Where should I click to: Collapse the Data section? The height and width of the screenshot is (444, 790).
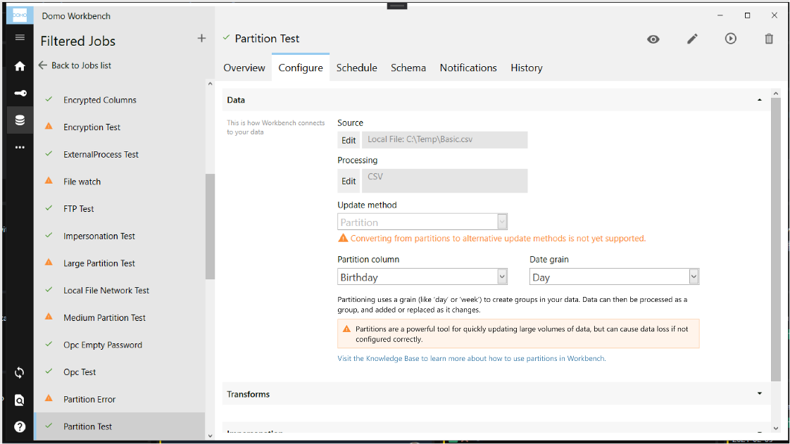tap(759, 99)
